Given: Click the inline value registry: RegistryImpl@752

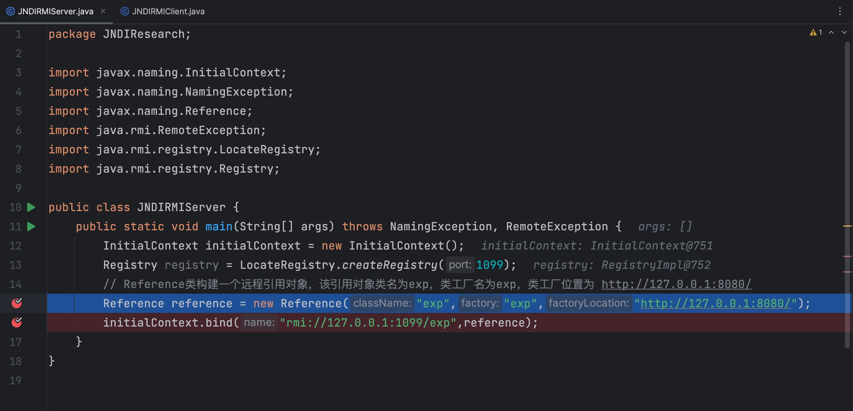Looking at the screenshot, I should (622, 265).
